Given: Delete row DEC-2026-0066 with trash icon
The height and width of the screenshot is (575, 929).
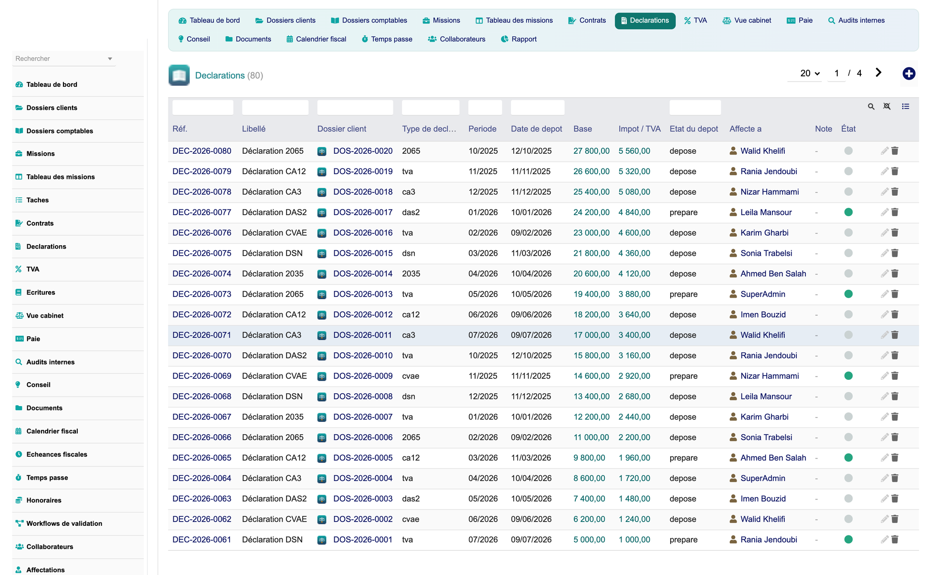Looking at the screenshot, I should click(895, 438).
